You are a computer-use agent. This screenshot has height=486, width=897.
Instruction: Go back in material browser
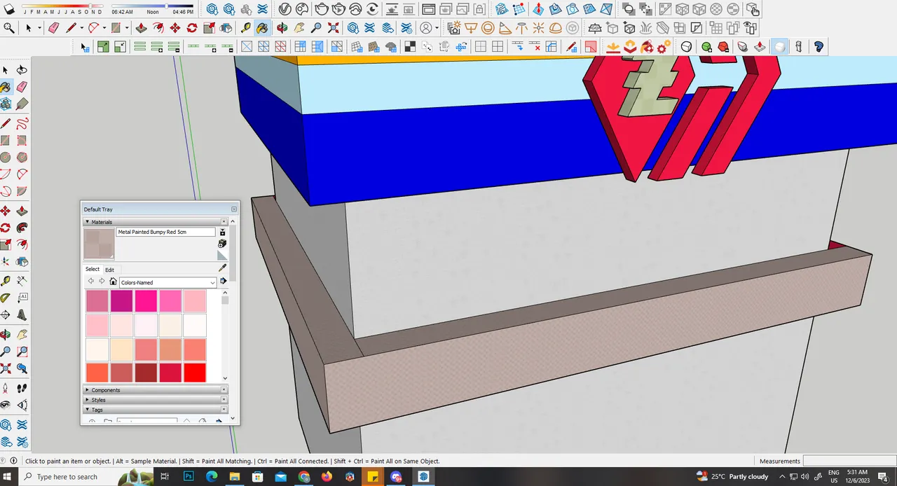pyautogui.click(x=90, y=282)
